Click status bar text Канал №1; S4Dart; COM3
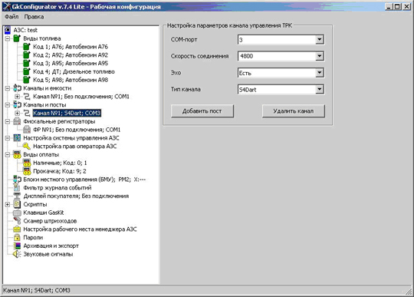 click(x=37, y=290)
